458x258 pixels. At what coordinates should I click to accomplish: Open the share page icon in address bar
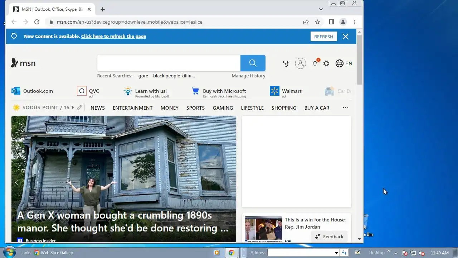point(306,22)
